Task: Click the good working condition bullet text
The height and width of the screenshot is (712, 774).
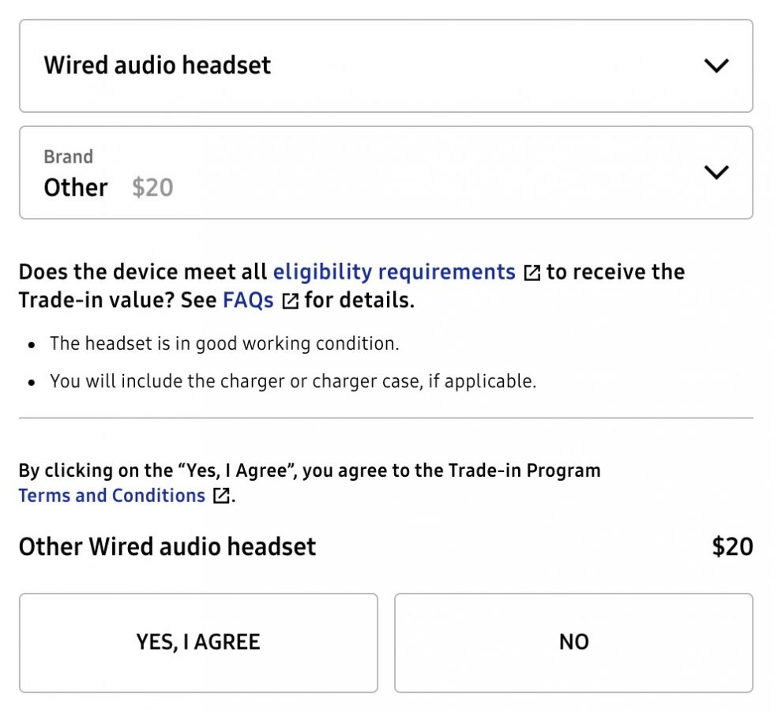Action: (x=224, y=344)
